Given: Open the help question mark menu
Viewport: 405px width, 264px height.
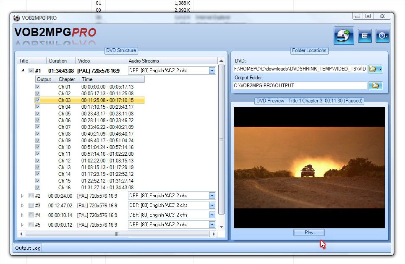Looking at the screenshot, I should pos(382,36).
